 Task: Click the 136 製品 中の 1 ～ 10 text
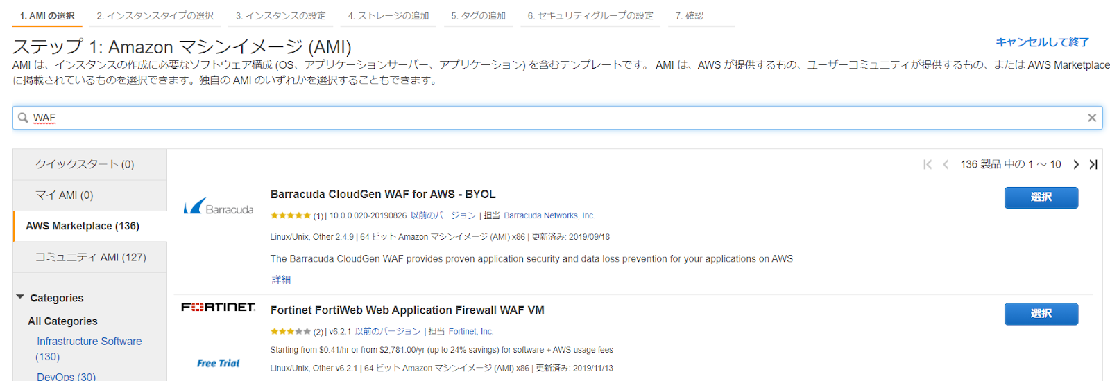1010,164
